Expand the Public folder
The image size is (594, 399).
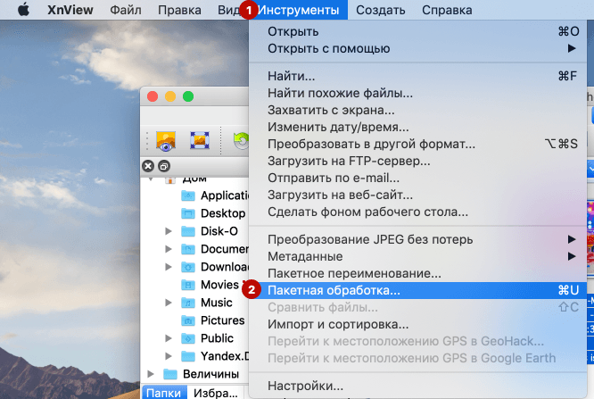(x=169, y=338)
